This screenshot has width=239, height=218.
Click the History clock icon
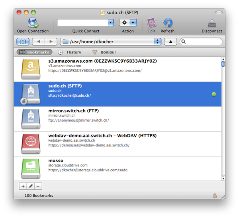60,52
